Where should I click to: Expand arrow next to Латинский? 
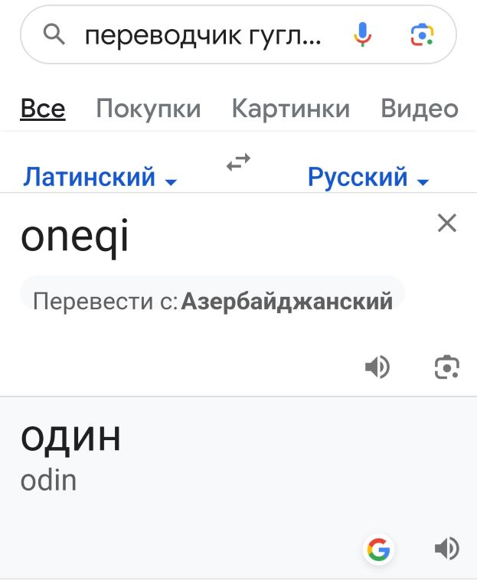171,181
